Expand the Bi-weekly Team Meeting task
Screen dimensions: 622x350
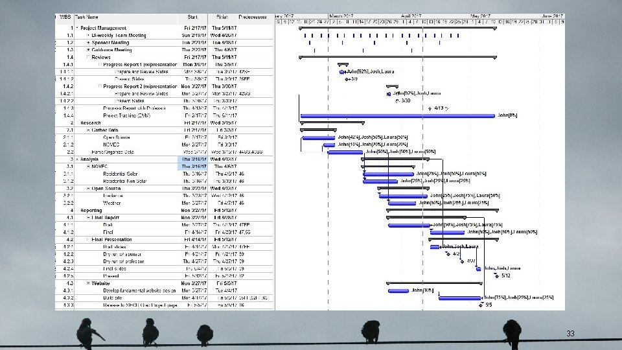click(88, 35)
